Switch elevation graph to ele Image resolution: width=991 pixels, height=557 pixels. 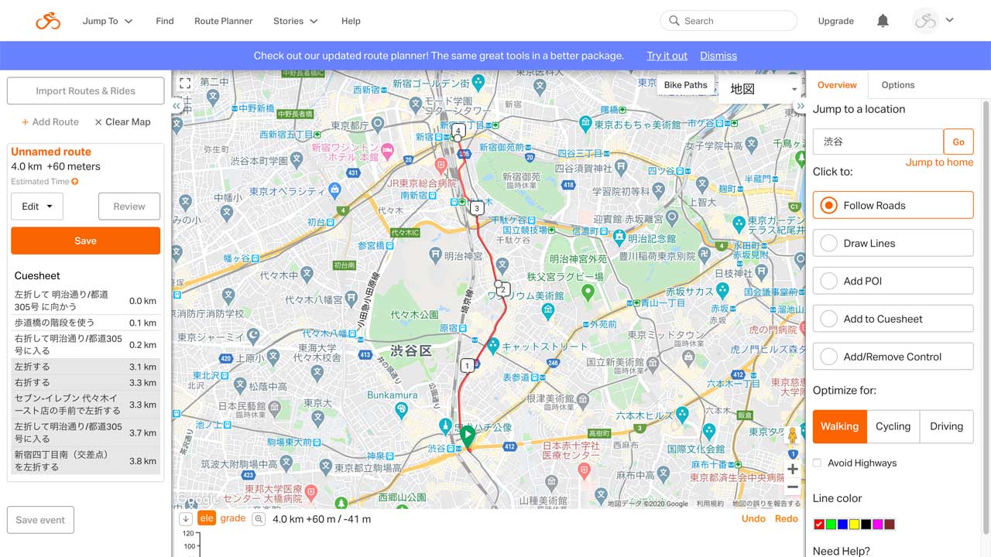coord(207,518)
